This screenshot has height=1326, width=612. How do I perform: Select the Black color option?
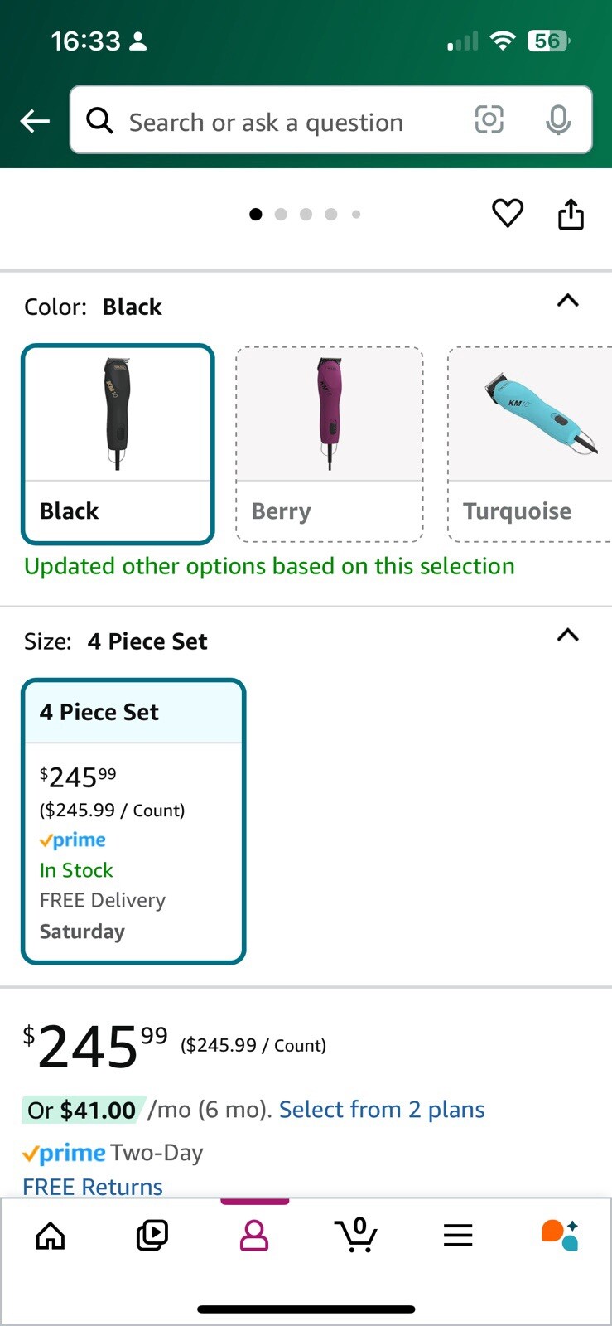118,444
